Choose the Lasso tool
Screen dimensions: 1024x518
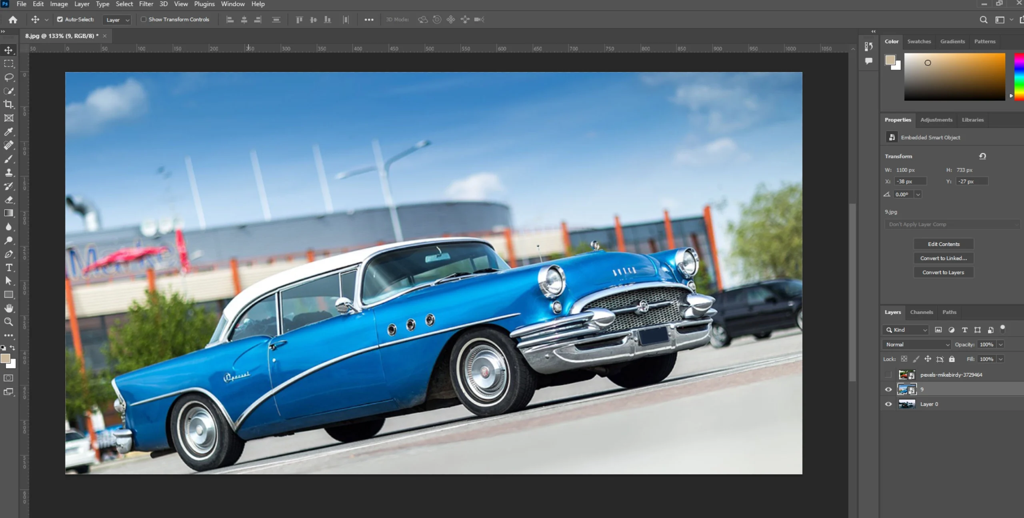(8, 77)
